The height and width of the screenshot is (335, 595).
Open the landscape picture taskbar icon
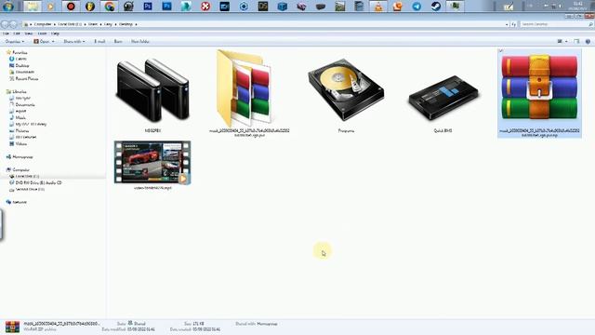point(339,7)
